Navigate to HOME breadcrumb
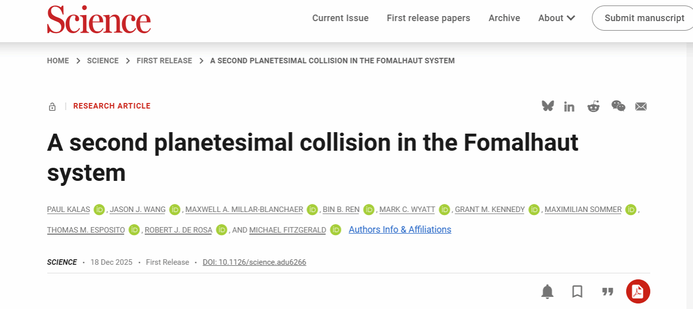 [58, 61]
